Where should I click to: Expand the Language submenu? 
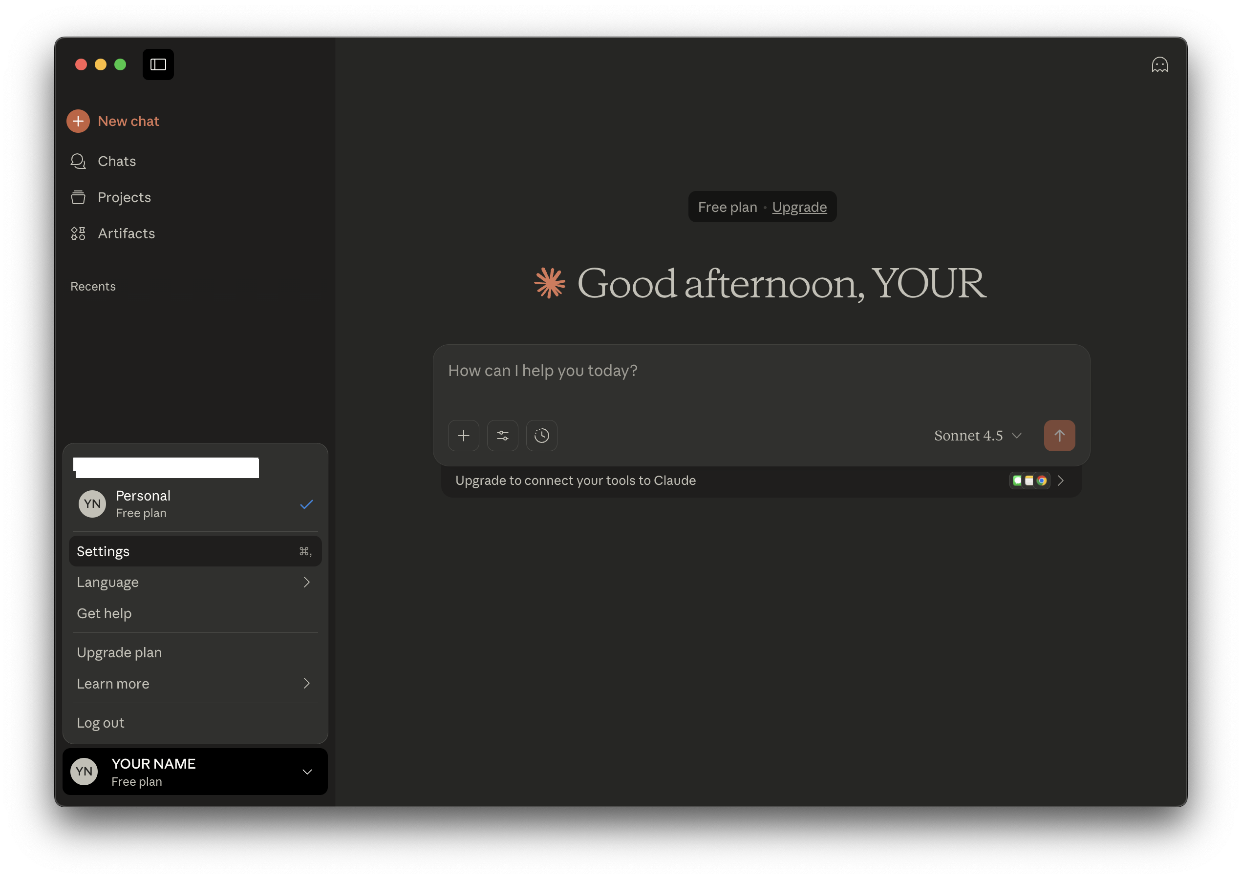[x=195, y=582]
